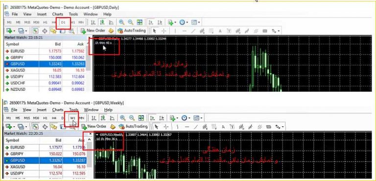376x181 pixels.
Task: Select candlestick chart type icon in Daily window
Action: point(102,22)
